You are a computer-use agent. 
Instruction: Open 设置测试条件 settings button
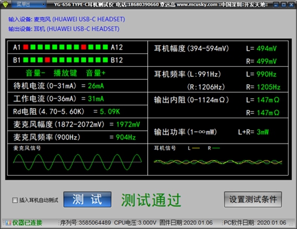[253, 199]
